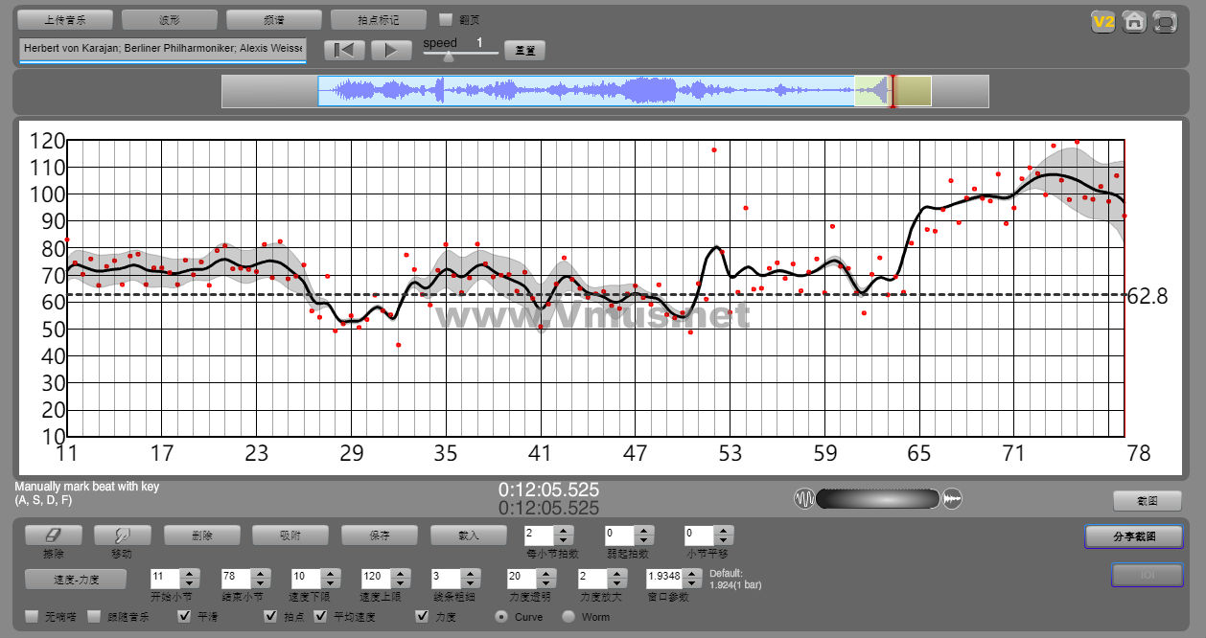Screen dimensions: 1206x638
Task: Select the Worm radio option
Action: tap(568, 617)
